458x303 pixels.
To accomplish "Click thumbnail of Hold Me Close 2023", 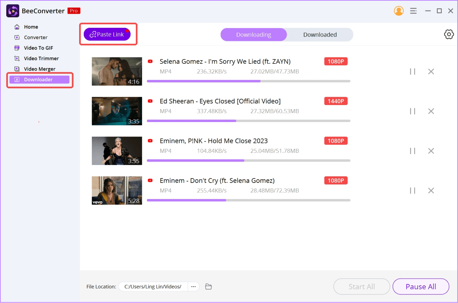I will click(x=117, y=151).
